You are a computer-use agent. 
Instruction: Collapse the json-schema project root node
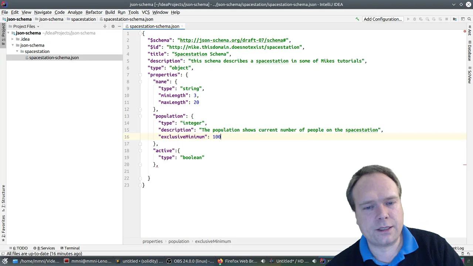tap(8, 33)
